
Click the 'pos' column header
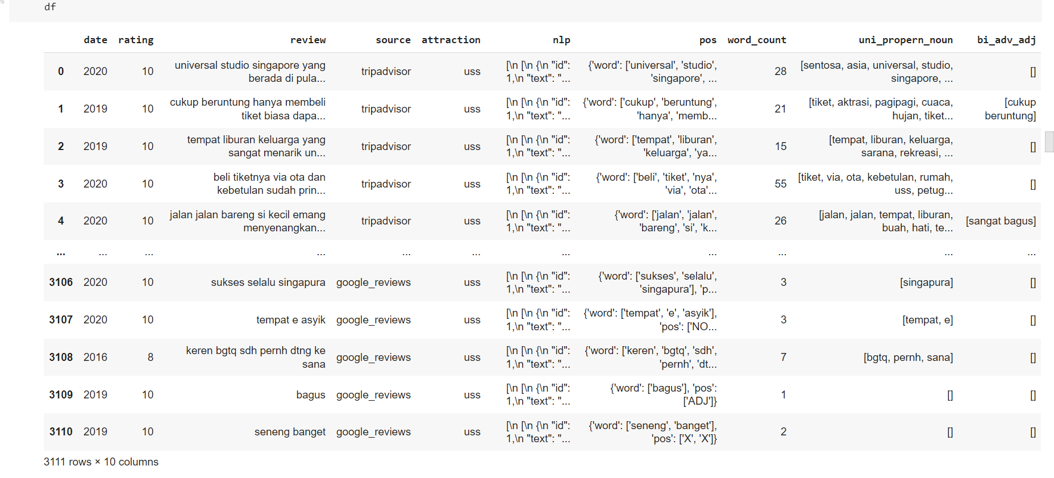click(708, 40)
